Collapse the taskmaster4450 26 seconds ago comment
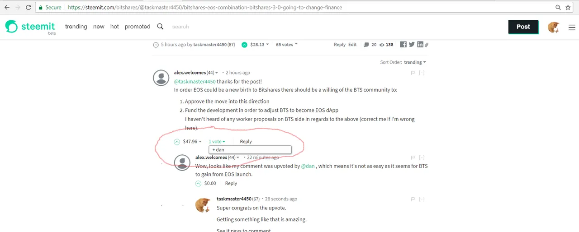The width and height of the screenshot is (579, 232). [422, 199]
